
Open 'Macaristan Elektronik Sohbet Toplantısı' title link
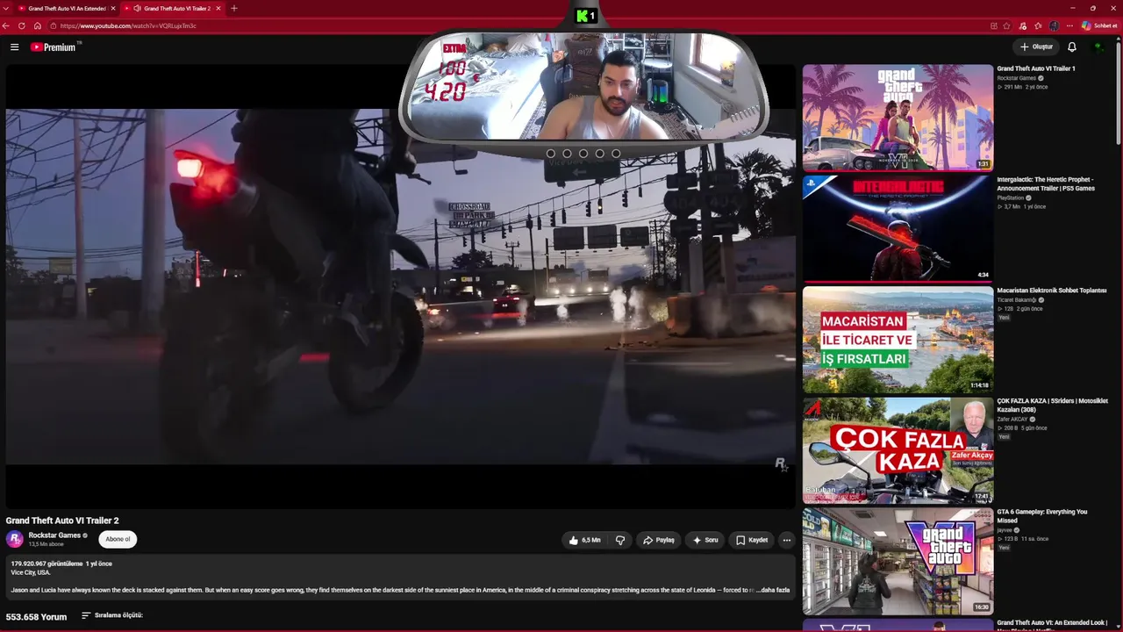click(1051, 291)
